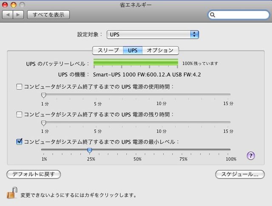Click the back navigation arrow
This screenshot has height=206, width=272.
[x=8, y=15]
